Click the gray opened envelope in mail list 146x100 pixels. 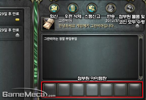click(x=17, y=35)
